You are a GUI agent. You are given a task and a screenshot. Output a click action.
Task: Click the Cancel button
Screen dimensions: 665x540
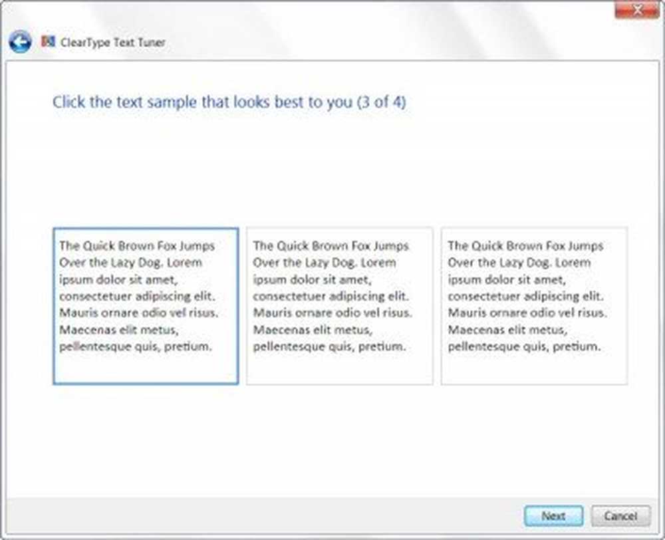[620, 516]
